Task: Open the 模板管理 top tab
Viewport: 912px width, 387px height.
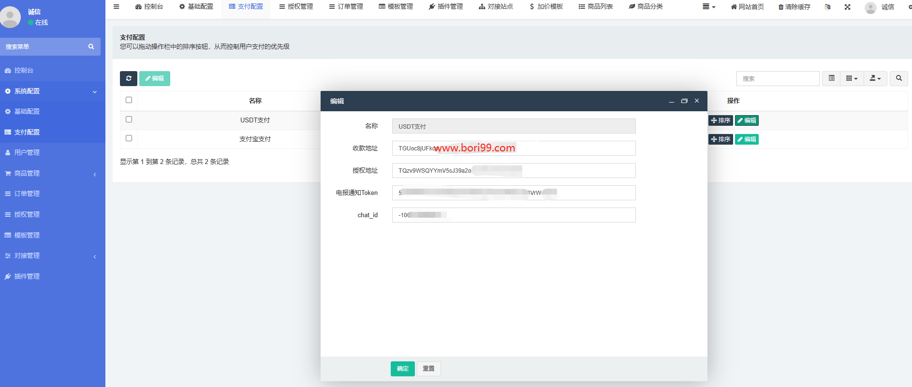Action: point(396,7)
